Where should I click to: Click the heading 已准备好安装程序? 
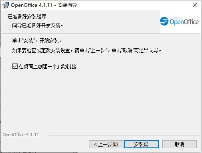coord(27,17)
